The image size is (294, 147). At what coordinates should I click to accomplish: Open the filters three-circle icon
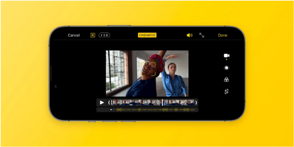tap(227, 80)
